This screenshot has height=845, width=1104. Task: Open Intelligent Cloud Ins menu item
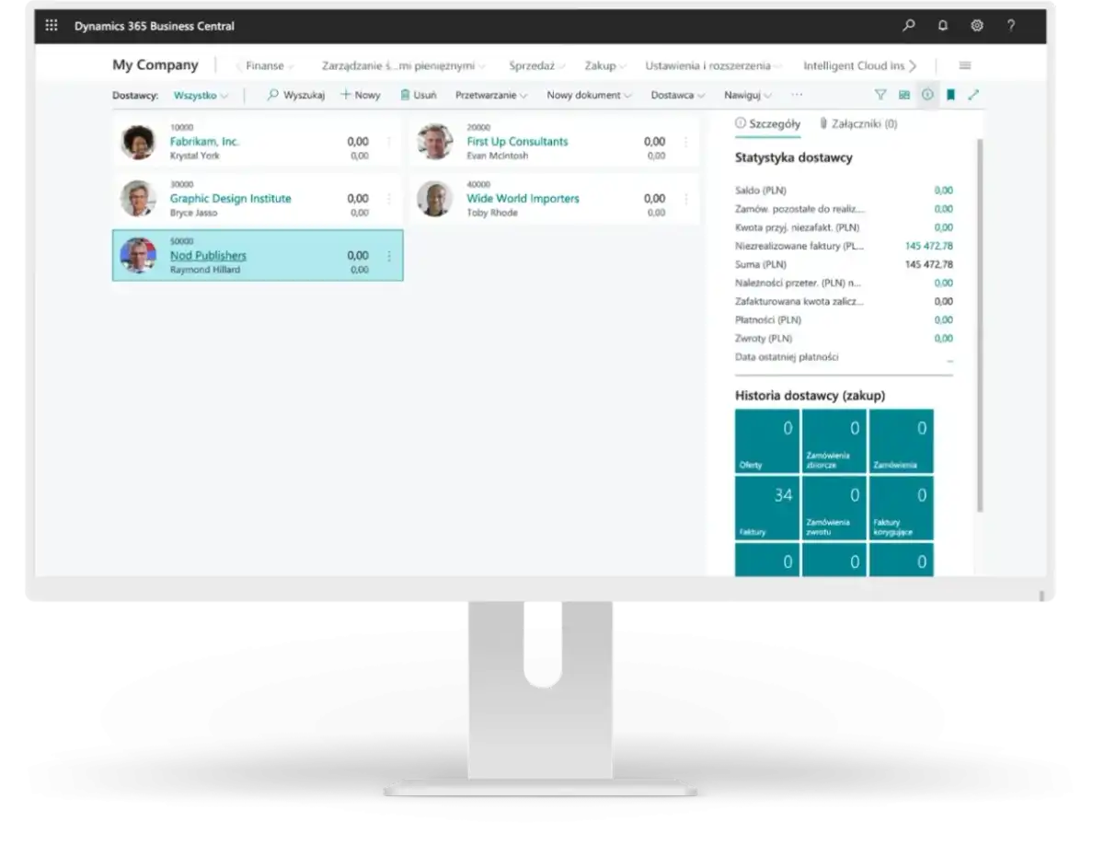point(854,66)
